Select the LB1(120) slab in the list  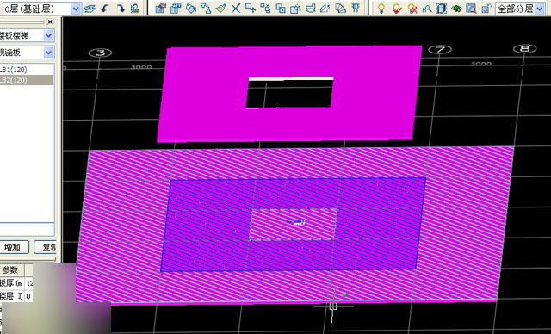(27, 70)
